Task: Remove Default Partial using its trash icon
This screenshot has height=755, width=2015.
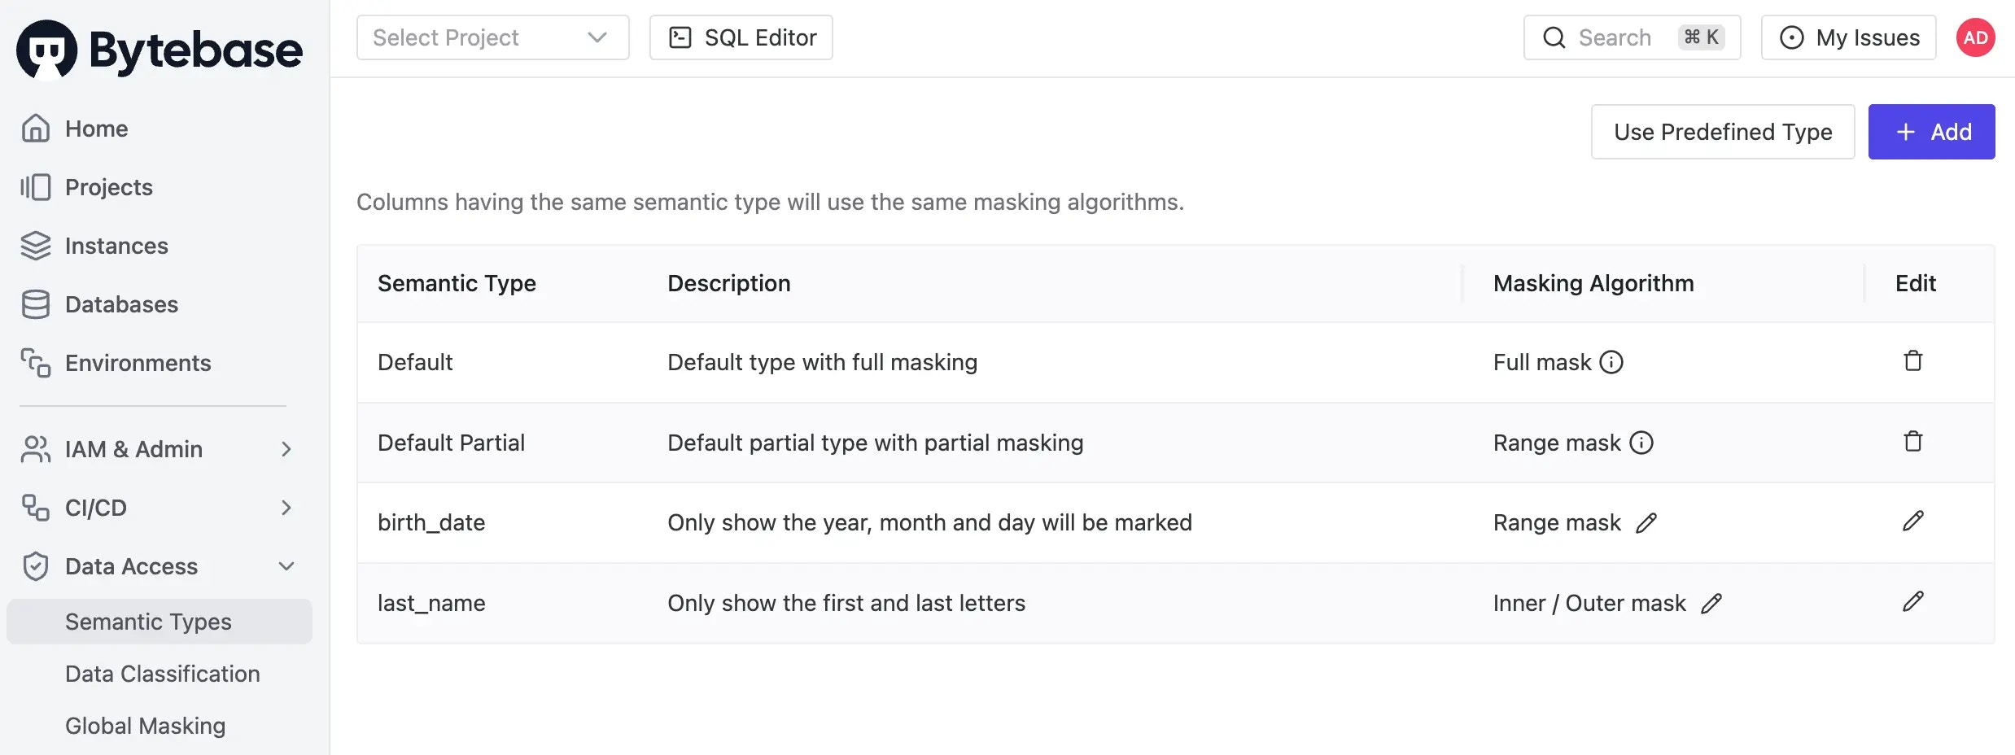Action: [x=1912, y=441]
